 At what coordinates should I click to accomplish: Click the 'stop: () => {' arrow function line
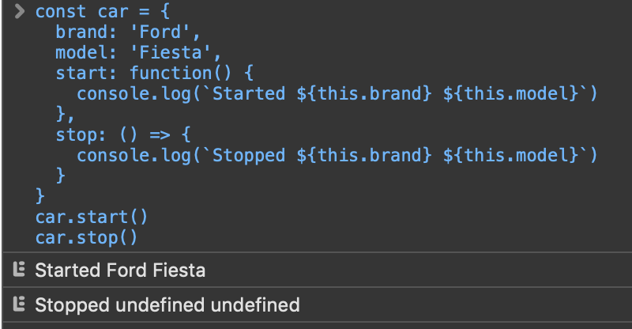click(122, 134)
